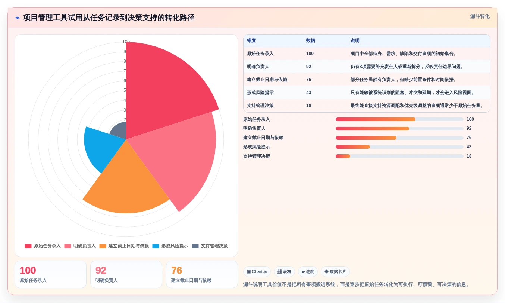Screen dimensions: 505x303
Task: Click the 表格 tag chip
Action: (x=284, y=272)
